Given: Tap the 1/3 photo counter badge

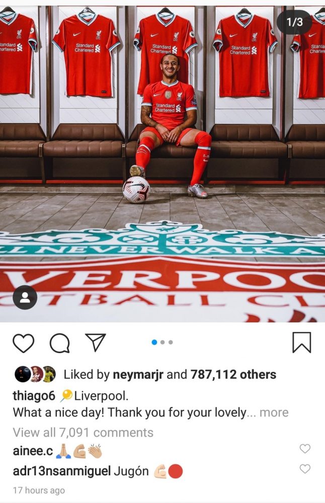Looking at the screenshot, I should pyautogui.click(x=294, y=22).
